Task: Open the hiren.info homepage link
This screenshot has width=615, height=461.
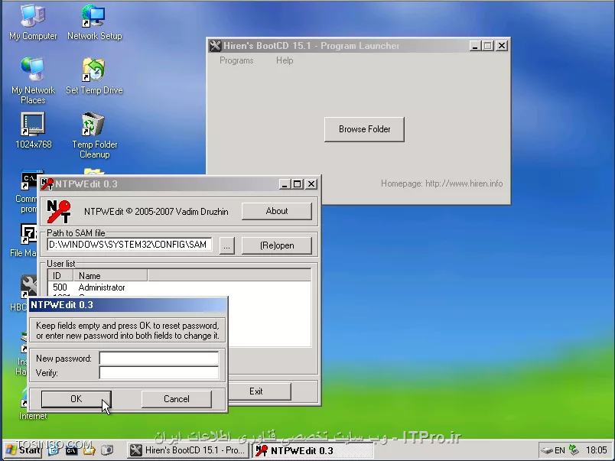Action: 464,183
